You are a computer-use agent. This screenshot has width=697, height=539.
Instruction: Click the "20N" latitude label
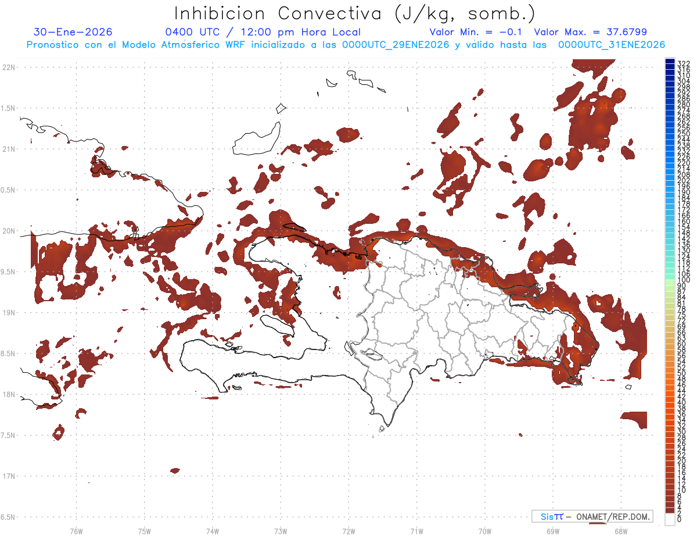(9, 231)
